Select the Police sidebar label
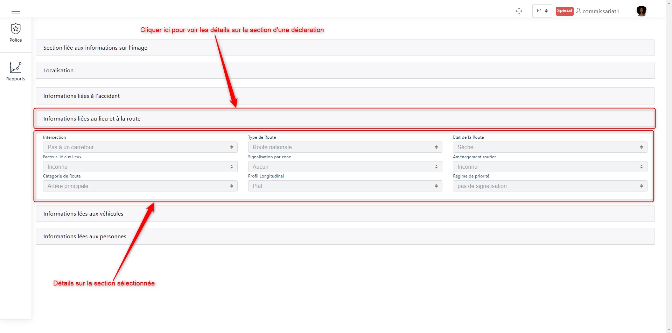This screenshot has width=672, height=333. click(16, 40)
